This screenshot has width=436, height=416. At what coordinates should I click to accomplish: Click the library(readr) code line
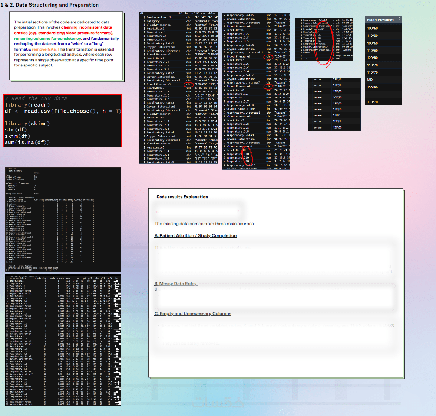(x=27, y=105)
